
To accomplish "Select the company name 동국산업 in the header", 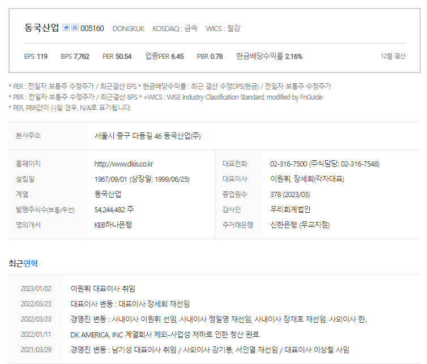I will (x=41, y=28).
